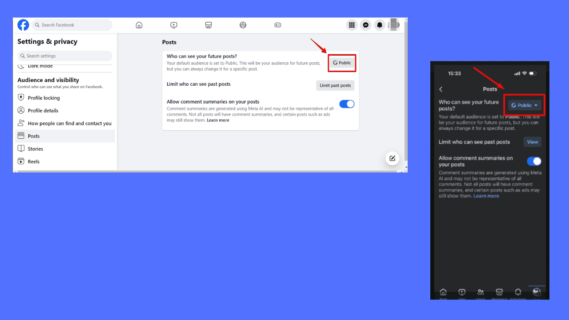Tap the View button for past posts
The image size is (569, 320).
(x=533, y=142)
